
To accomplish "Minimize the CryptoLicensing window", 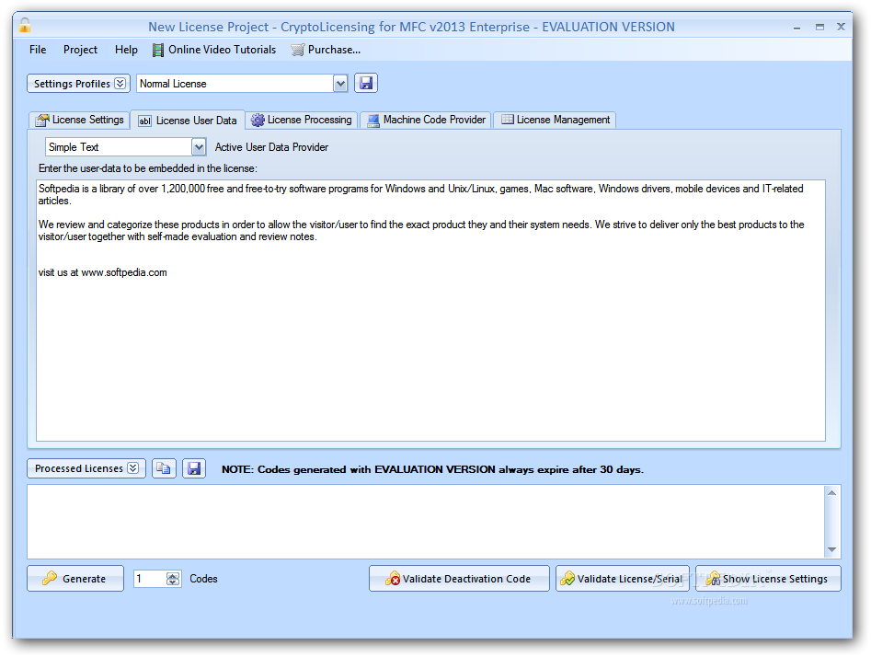I will [797, 27].
